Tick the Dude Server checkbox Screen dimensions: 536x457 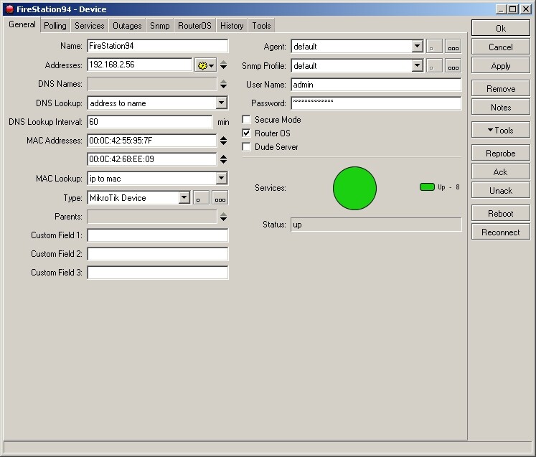pos(247,147)
